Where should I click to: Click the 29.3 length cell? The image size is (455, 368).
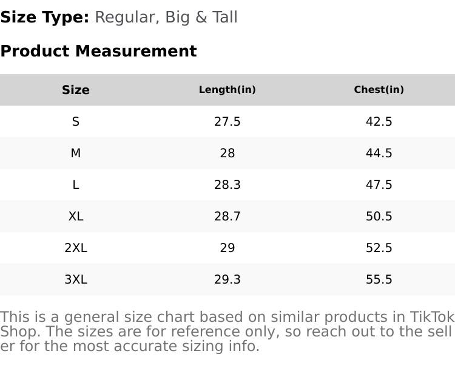(x=227, y=279)
